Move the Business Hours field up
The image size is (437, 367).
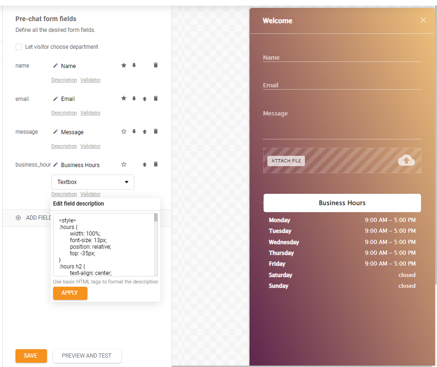145,165
